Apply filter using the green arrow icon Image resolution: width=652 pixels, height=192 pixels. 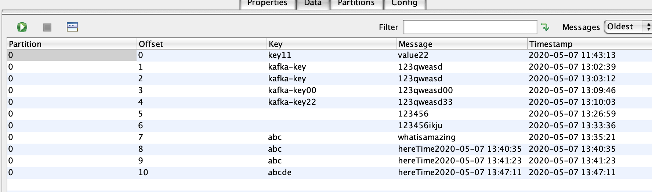tap(545, 27)
